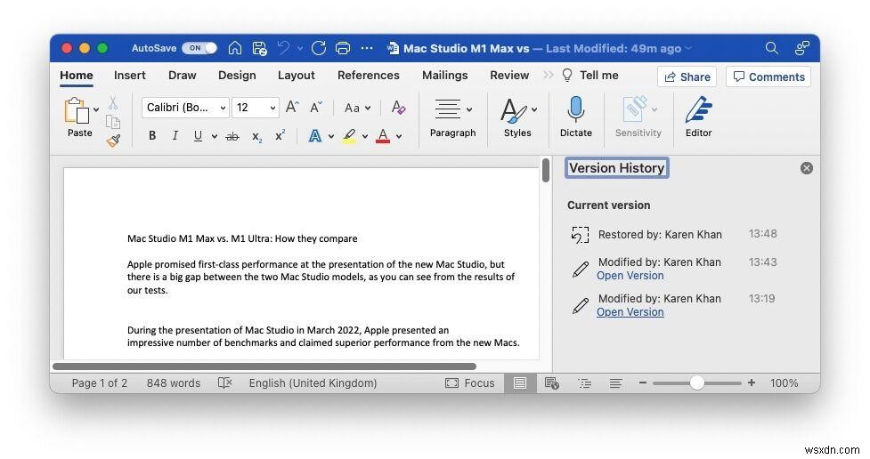Open the more options ellipsis in title bar

coord(367,48)
